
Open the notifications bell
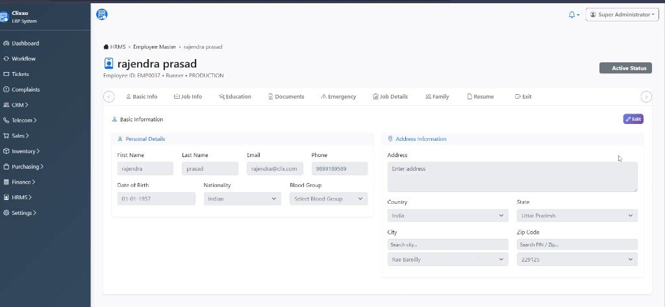[571, 15]
